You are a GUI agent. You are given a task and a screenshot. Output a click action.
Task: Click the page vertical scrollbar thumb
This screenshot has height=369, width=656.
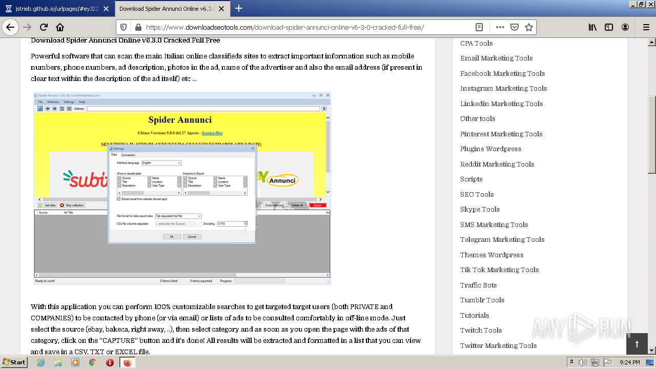click(652, 135)
